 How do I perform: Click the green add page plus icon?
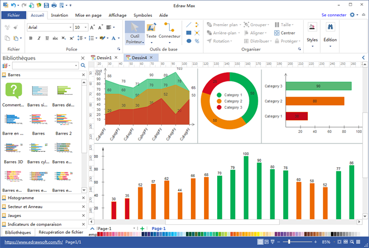pos(142,229)
